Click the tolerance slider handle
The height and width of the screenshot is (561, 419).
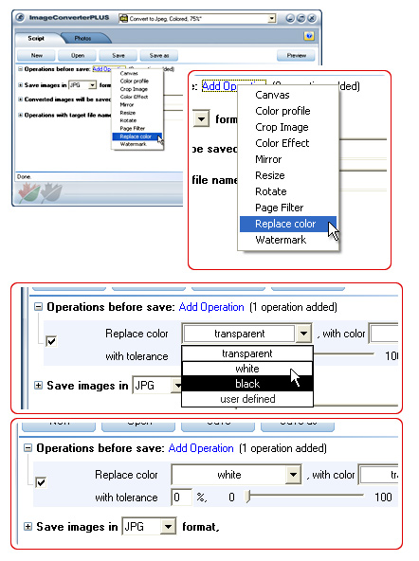tap(248, 497)
